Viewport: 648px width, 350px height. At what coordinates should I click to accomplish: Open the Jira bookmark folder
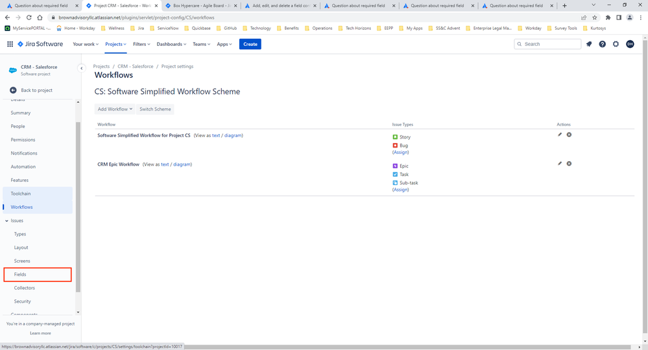point(138,28)
